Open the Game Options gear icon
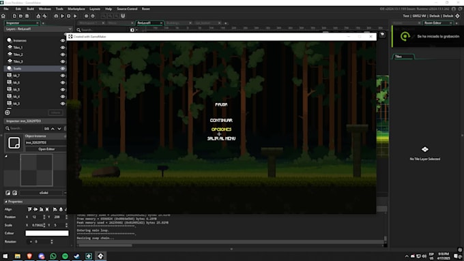Image resolution: width=464 pixels, height=261 pixels. (86, 16)
